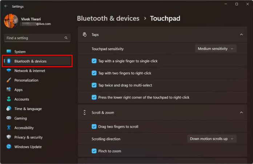Image resolution: width=253 pixels, height=164 pixels.
Task: Click the System monitor icon
Action: (9, 52)
